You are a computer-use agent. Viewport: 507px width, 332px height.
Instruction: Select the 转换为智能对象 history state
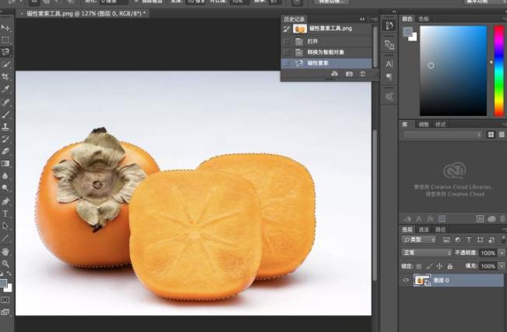(x=327, y=51)
